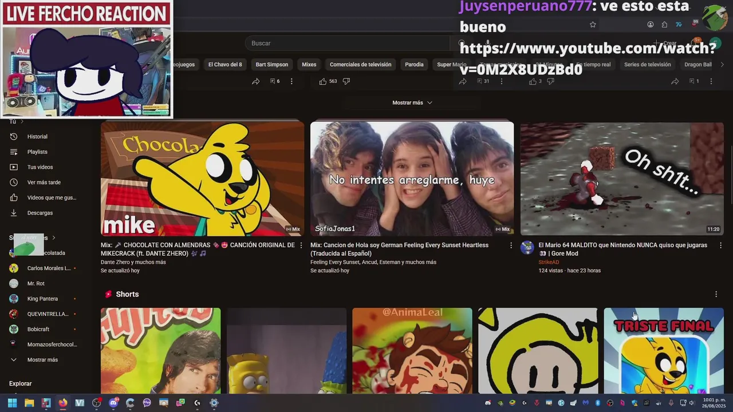Select the Bart Simpson chip
This screenshot has height=412, width=733.
coord(272,65)
